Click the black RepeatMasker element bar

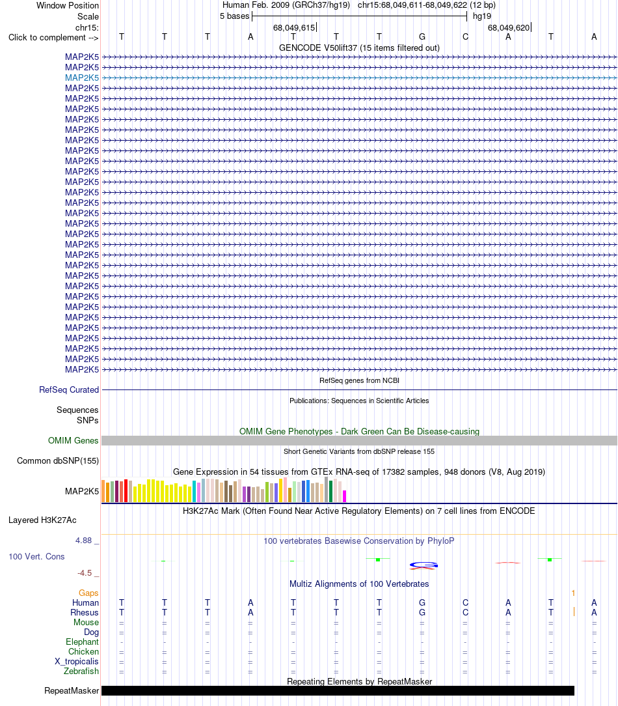point(338,691)
